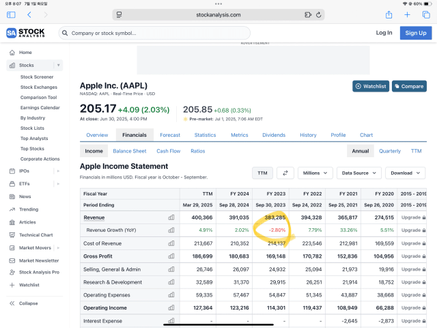The width and height of the screenshot is (437, 328).
Task: Open the chart icon for the Gross Profit row
Action: click(x=171, y=256)
